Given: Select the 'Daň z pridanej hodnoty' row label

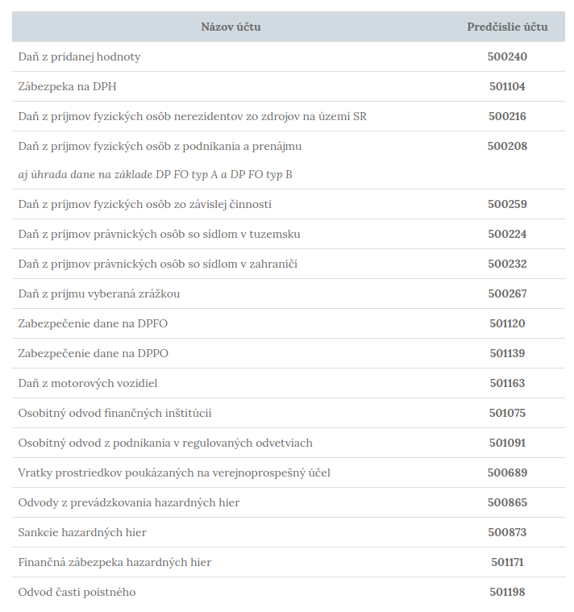Looking at the screenshot, I should [x=80, y=56].
